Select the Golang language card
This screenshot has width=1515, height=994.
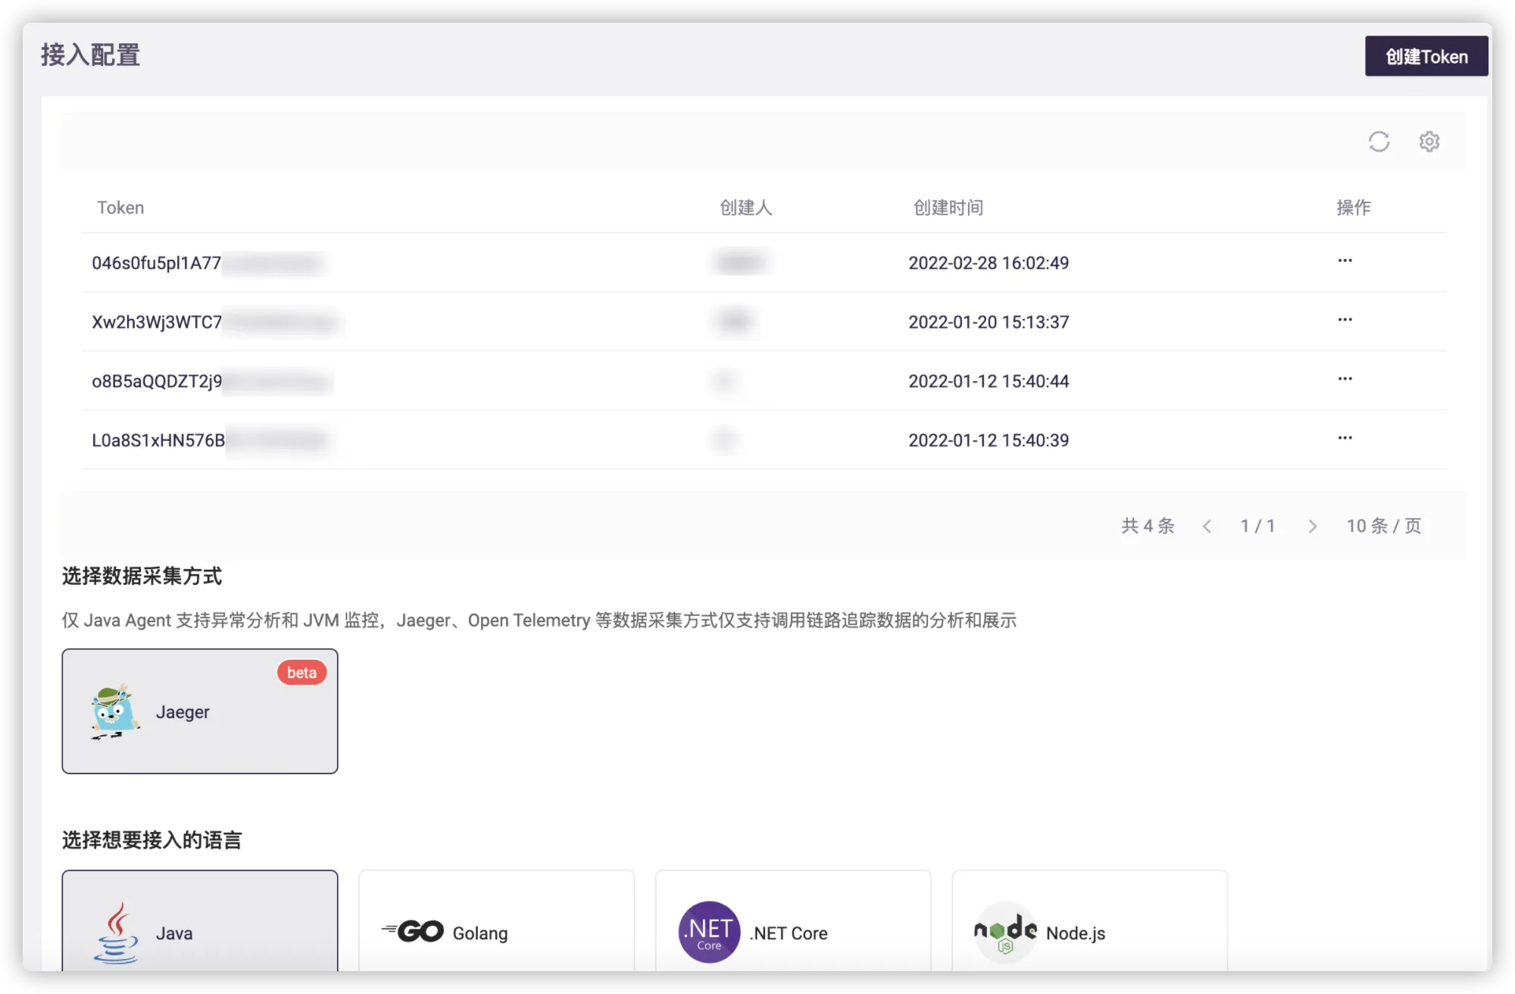(496, 924)
